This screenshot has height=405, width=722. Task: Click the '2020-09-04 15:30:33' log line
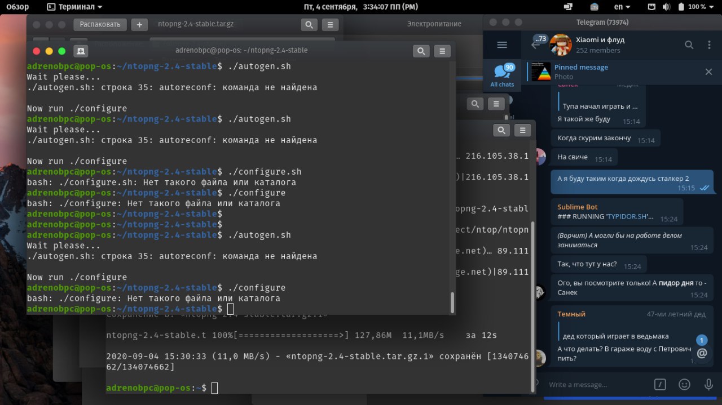(x=317, y=362)
